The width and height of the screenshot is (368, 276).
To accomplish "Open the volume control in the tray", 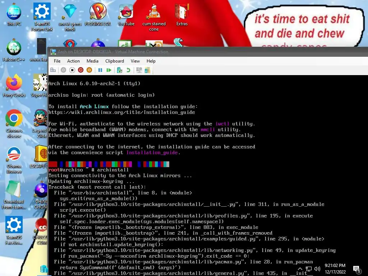I will tap(317, 269).
